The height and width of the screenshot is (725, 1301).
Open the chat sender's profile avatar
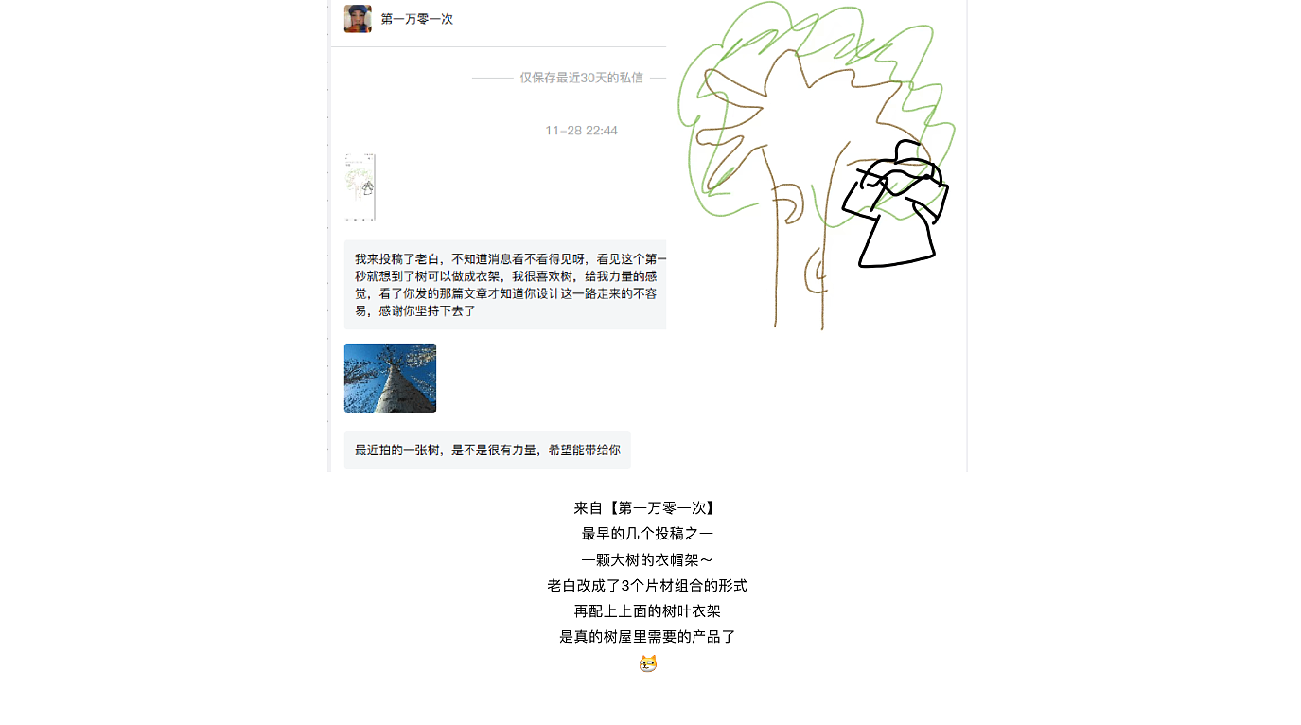coord(358,19)
